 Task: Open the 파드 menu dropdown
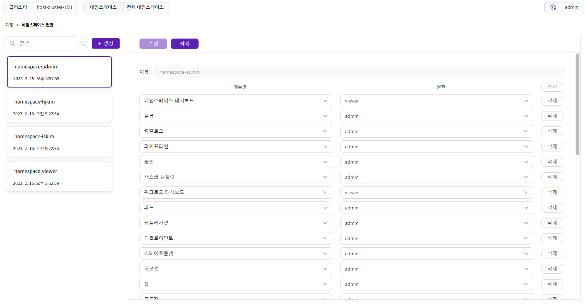pos(236,208)
